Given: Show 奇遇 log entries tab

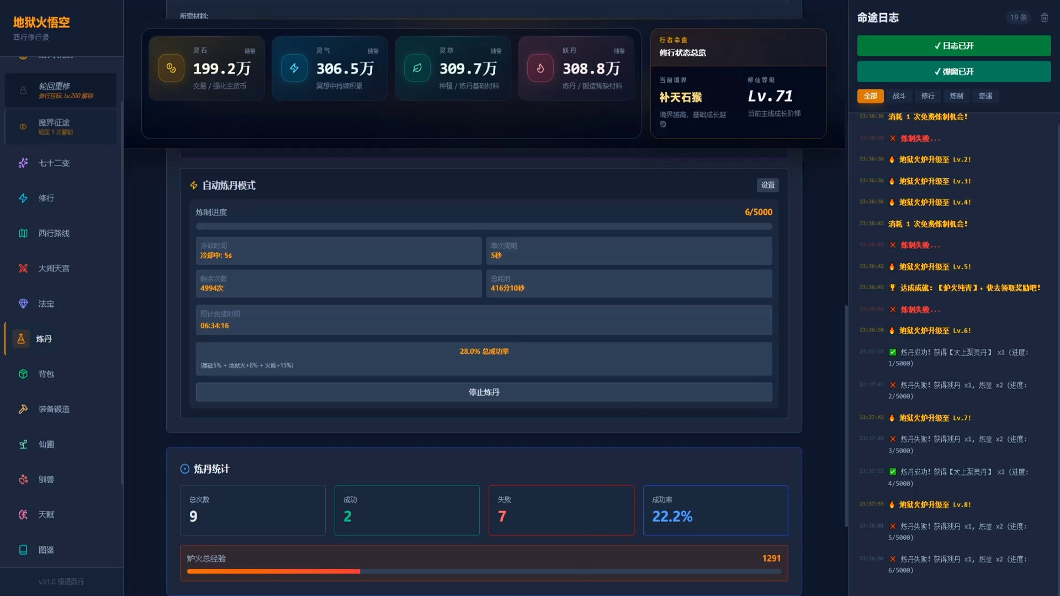Looking at the screenshot, I should pyautogui.click(x=985, y=96).
